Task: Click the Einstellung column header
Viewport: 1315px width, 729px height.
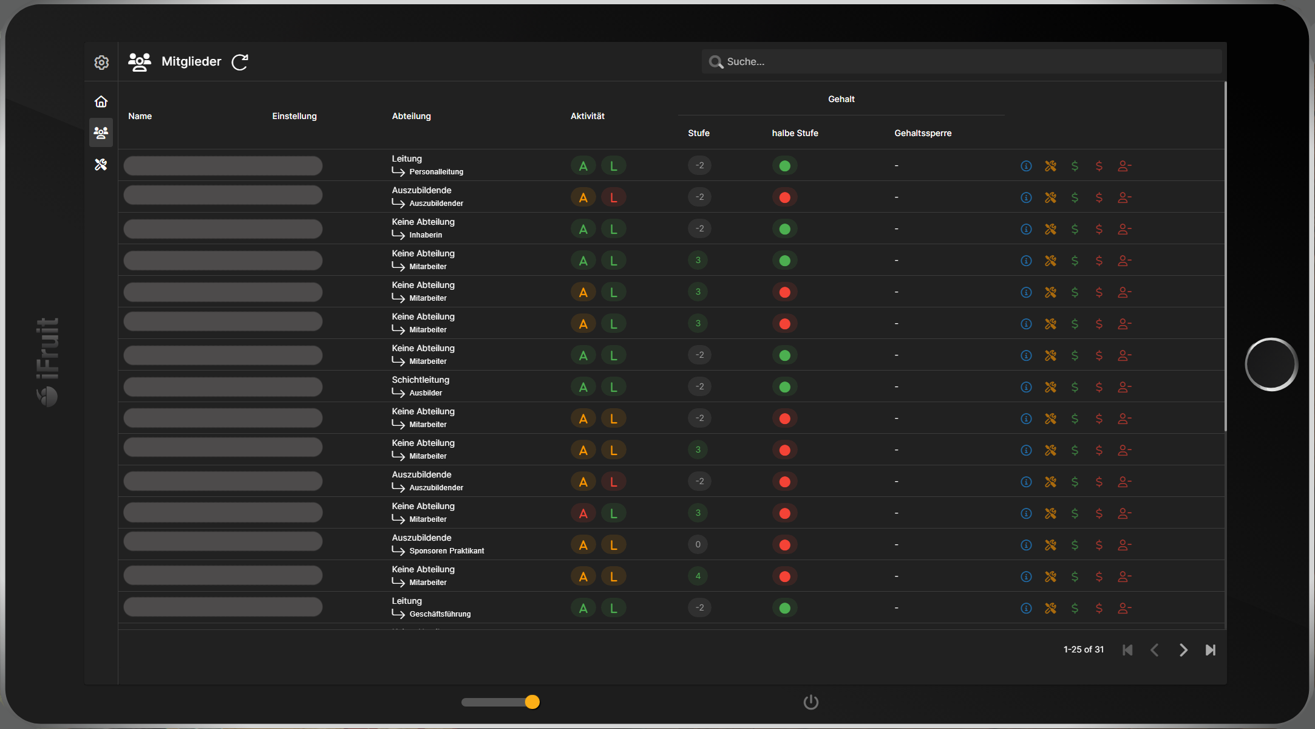Action: coord(294,116)
